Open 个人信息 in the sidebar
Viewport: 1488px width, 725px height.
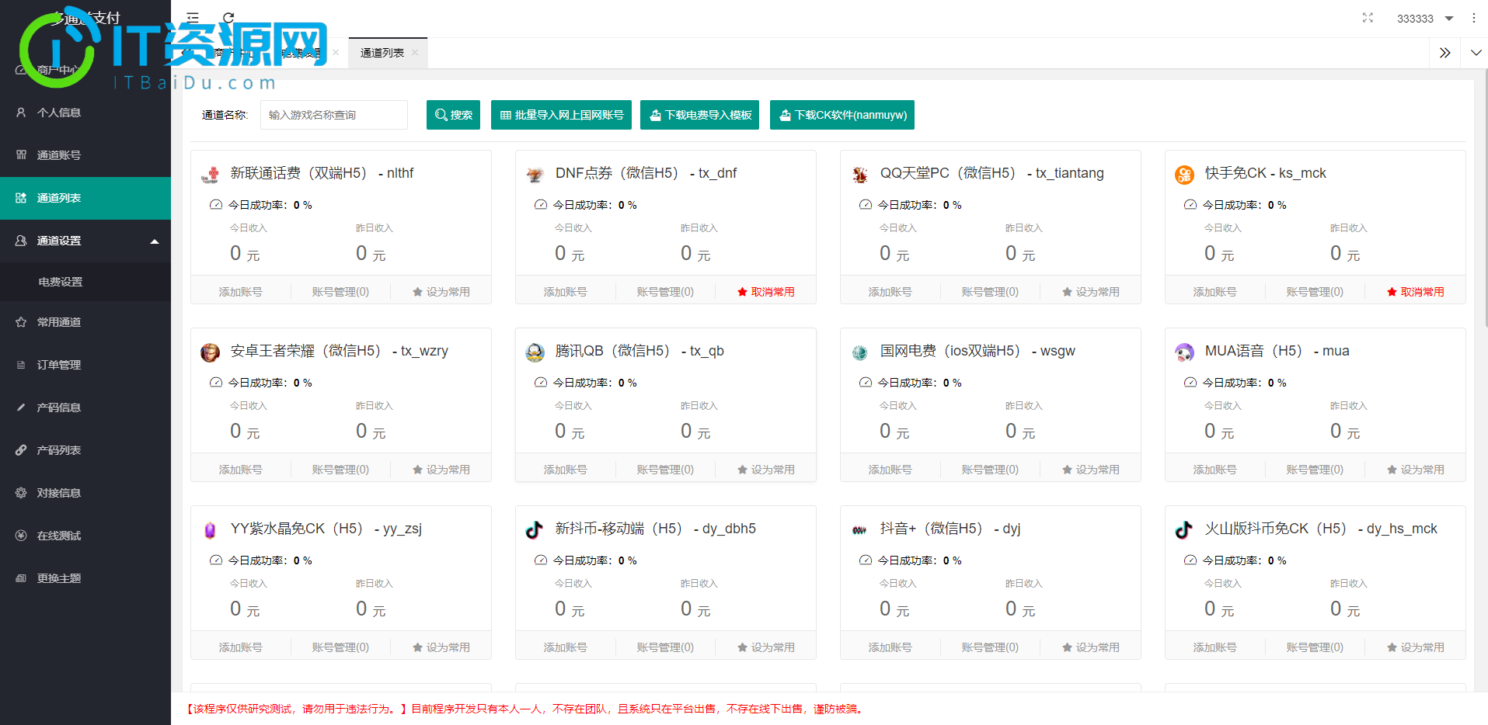[x=85, y=113]
